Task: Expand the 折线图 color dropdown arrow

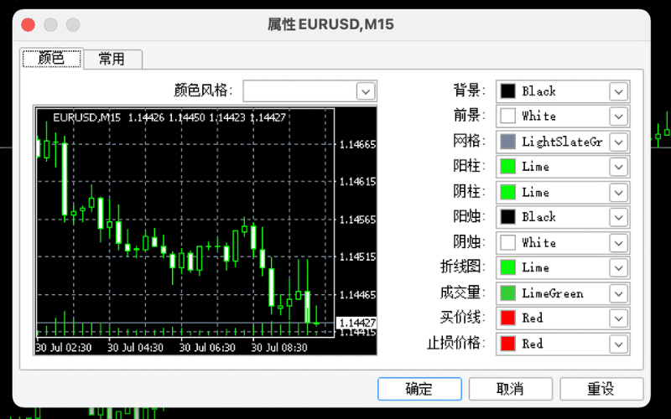Action: pyautogui.click(x=618, y=267)
